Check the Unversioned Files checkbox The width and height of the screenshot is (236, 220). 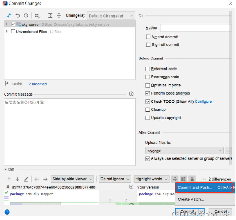point(13,31)
